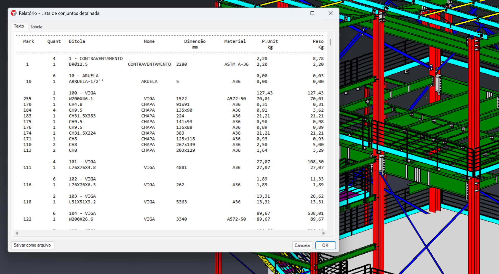
Task: Minimize the Relatório report window
Action: tap(295, 13)
